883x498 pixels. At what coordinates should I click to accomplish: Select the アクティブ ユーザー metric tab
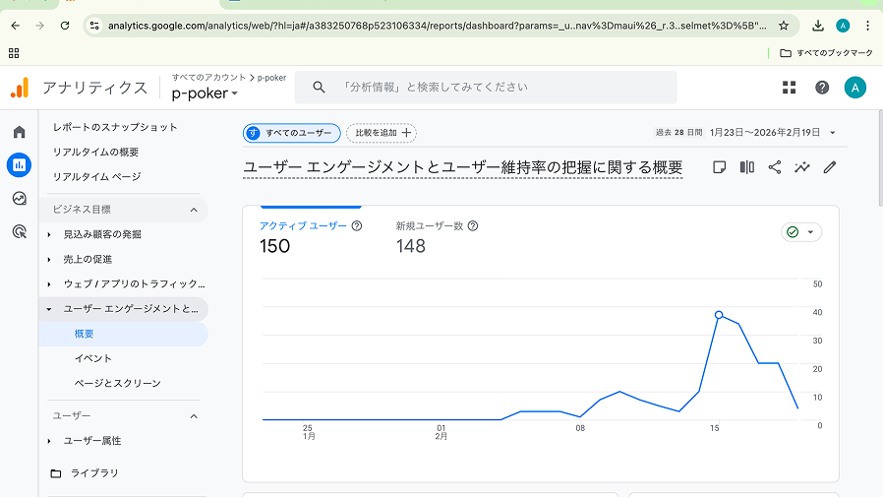pos(310,237)
